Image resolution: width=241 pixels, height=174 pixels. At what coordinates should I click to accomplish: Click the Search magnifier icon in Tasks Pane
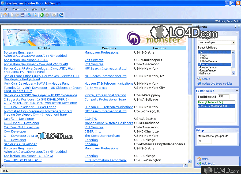tap(199, 79)
